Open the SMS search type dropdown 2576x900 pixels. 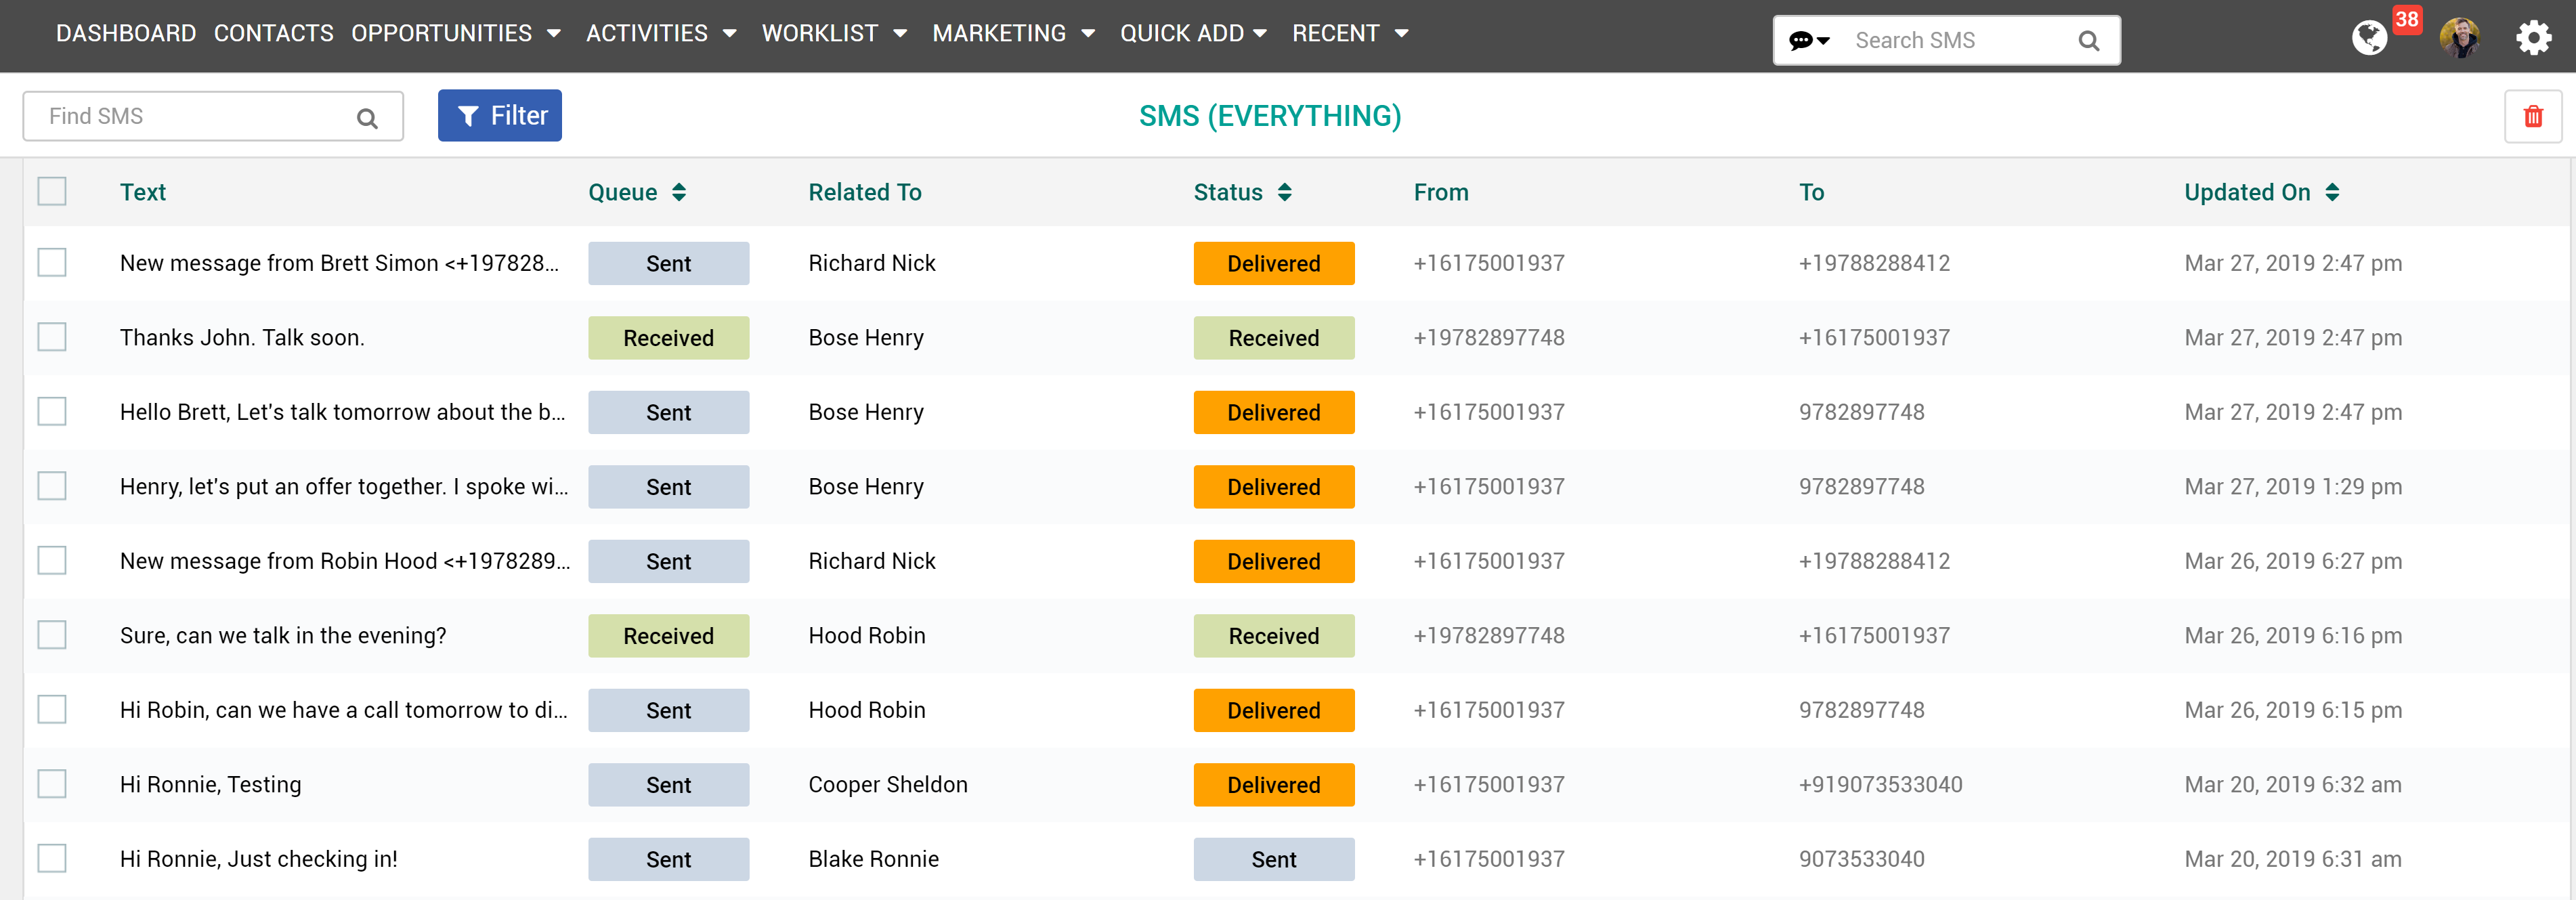click(x=1809, y=41)
